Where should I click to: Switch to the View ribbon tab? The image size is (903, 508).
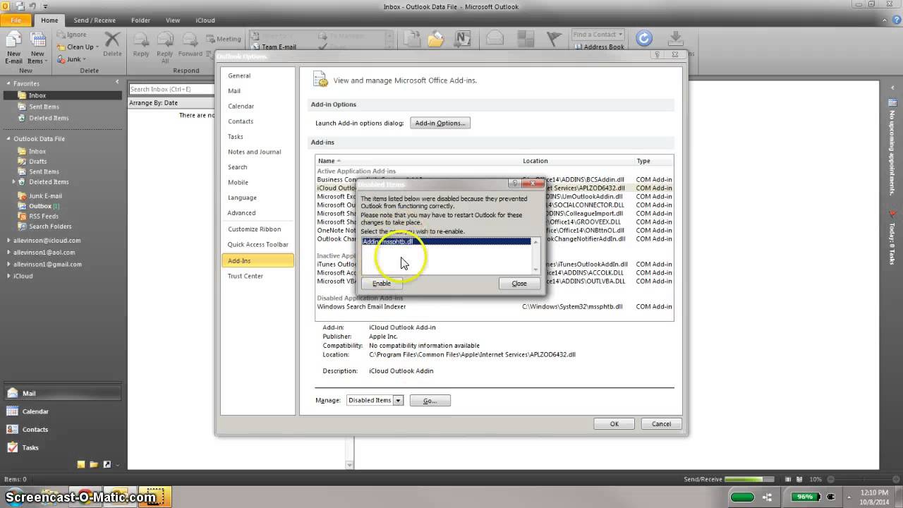173,20
